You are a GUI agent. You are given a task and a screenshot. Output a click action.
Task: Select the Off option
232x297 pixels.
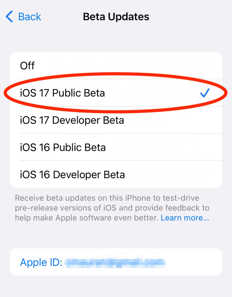[x=27, y=66]
